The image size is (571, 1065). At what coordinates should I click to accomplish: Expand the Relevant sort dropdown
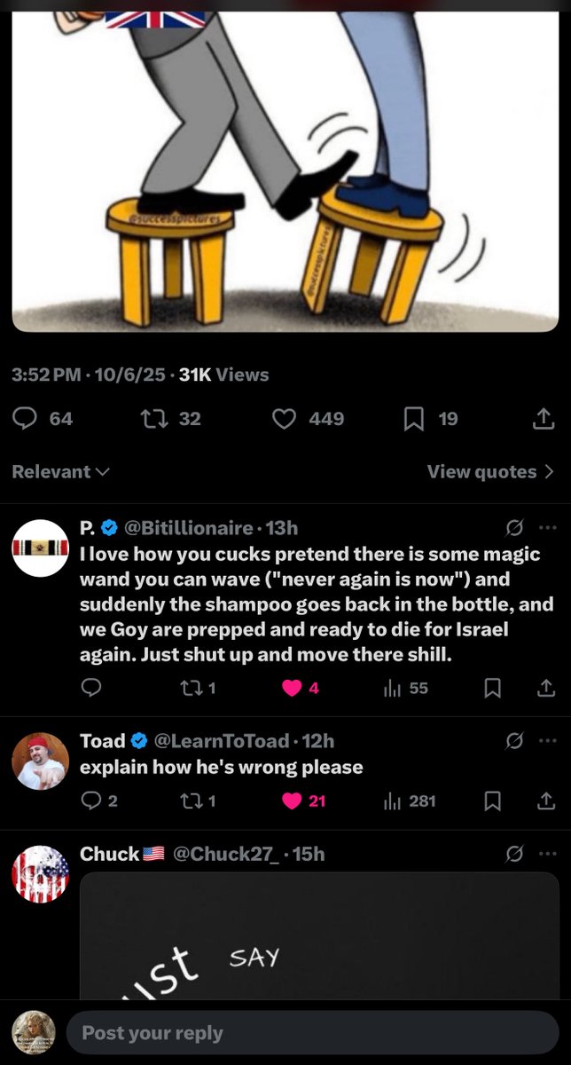coord(60,472)
